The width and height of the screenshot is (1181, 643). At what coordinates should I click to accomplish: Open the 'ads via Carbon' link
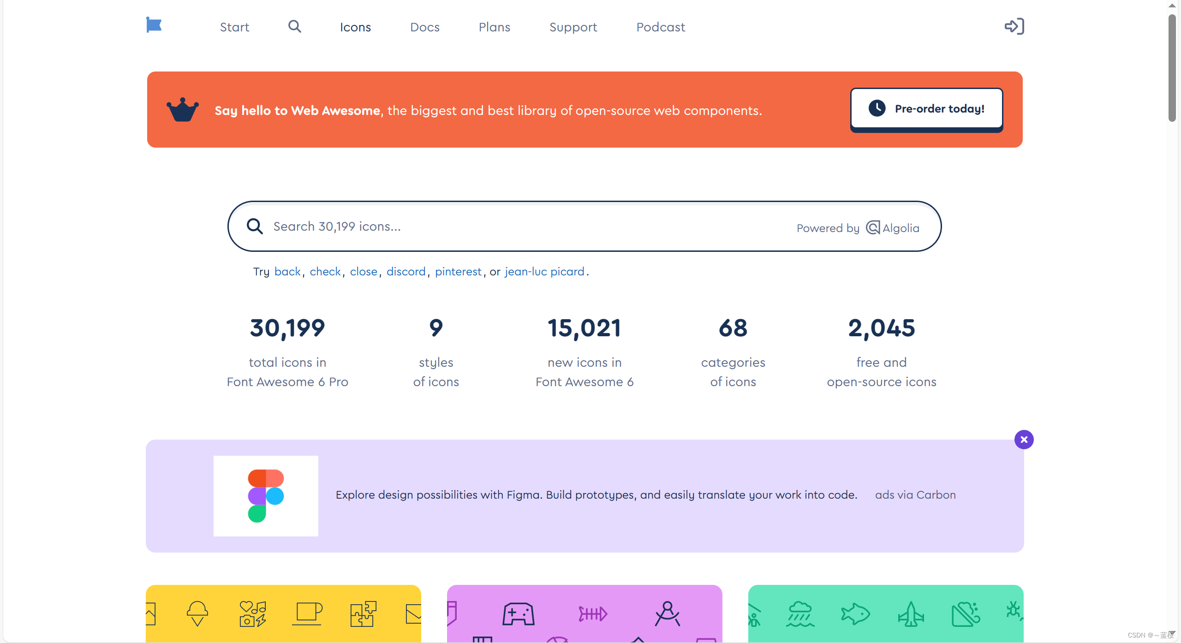[x=915, y=495]
